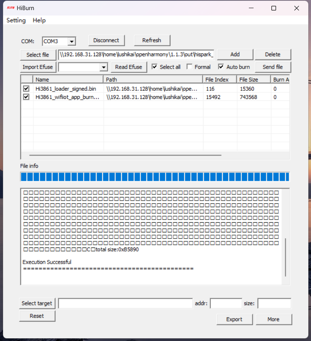Click the Delete button
311x341 pixels.
(x=273, y=54)
